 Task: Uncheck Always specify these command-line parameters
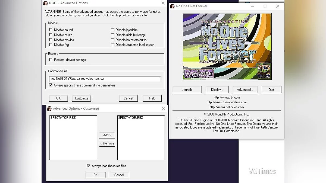click(51, 85)
